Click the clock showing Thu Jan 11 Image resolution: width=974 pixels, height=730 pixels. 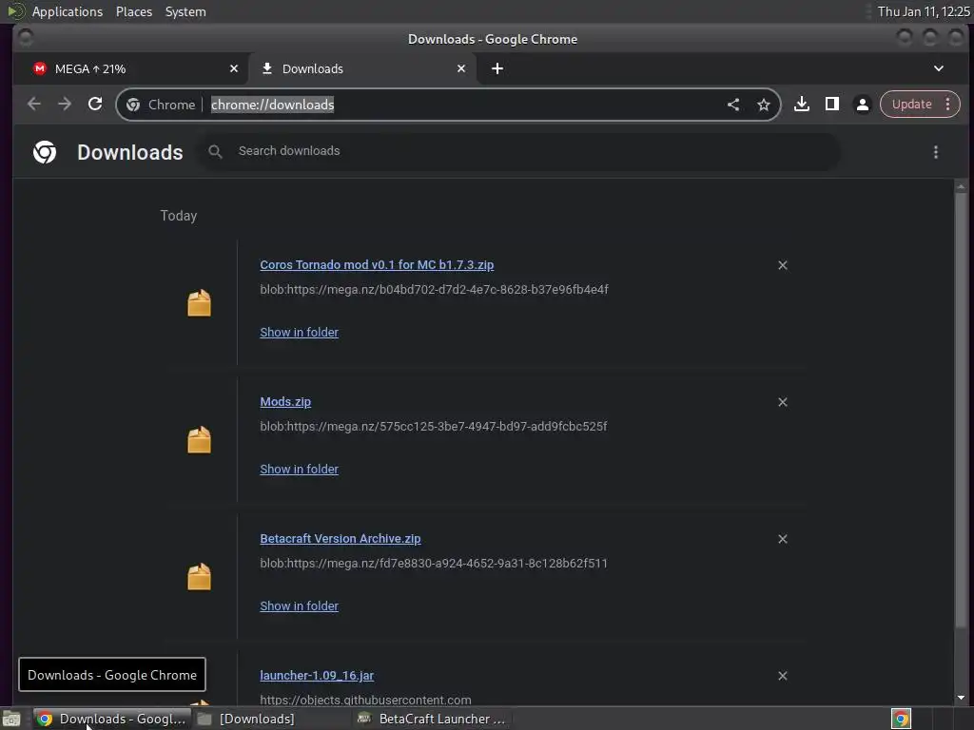923,11
